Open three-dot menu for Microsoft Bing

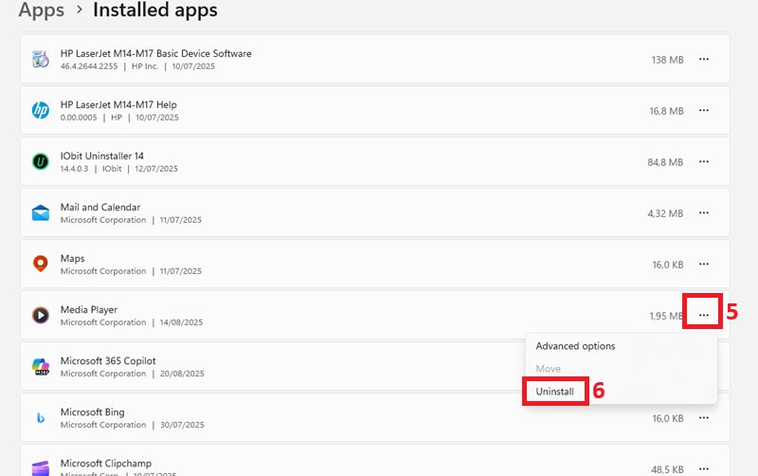click(x=704, y=418)
